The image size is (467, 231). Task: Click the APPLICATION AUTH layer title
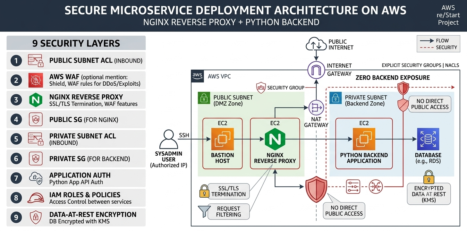pos(80,175)
